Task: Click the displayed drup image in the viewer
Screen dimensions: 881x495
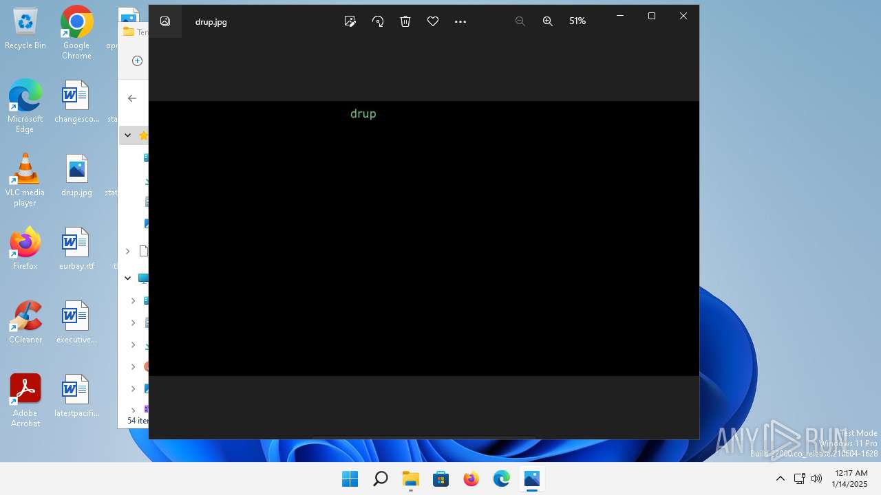Action: 424,239
